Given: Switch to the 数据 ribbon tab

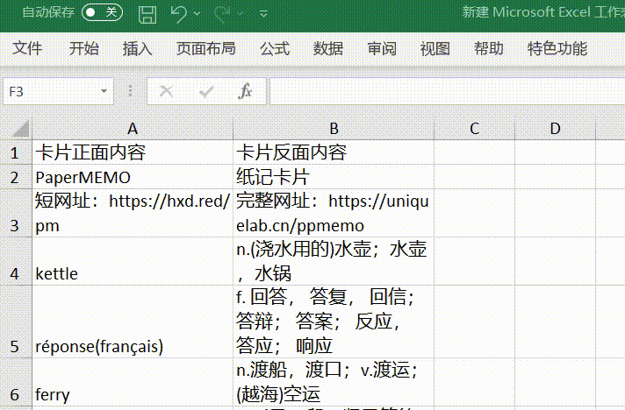Looking at the screenshot, I should coord(328,48).
